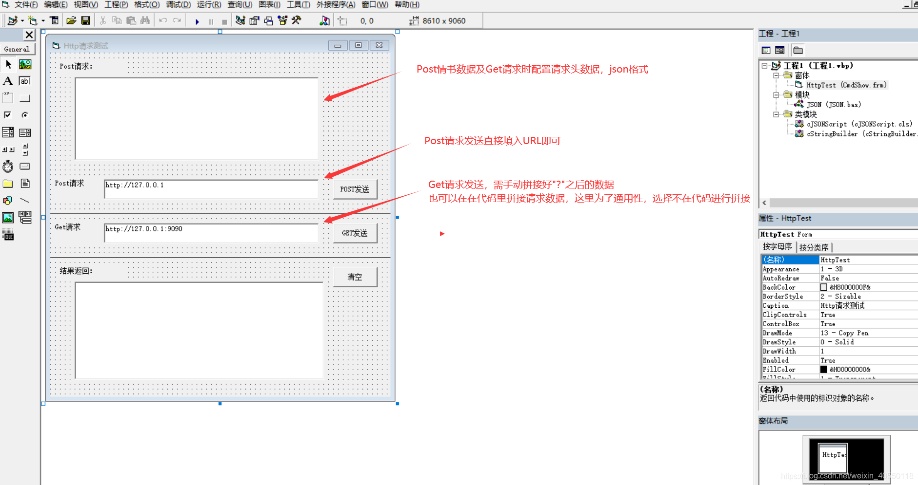Click the GET发送 button on form
Image resolution: width=918 pixels, height=485 pixels.
click(x=355, y=233)
